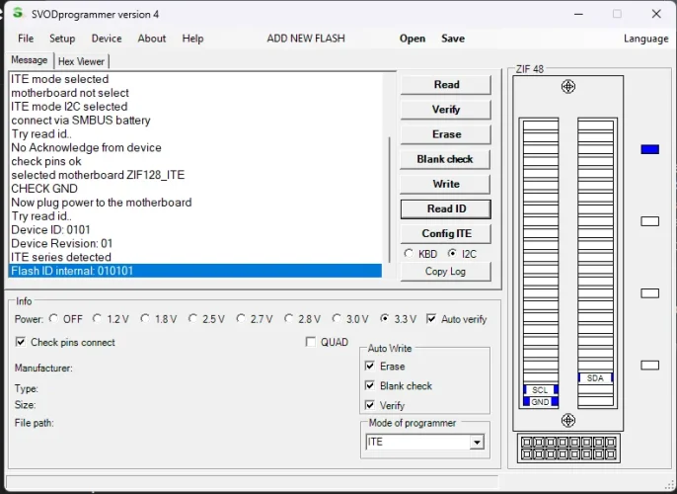
Task: Close the SVODprogrammer window
Action: 656,14
